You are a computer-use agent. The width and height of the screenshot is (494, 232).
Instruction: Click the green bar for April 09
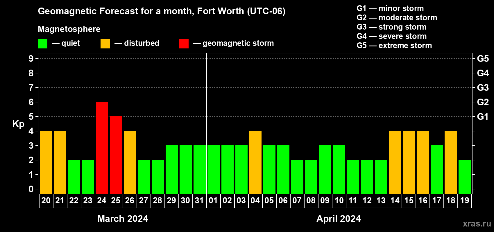coord(325,170)
